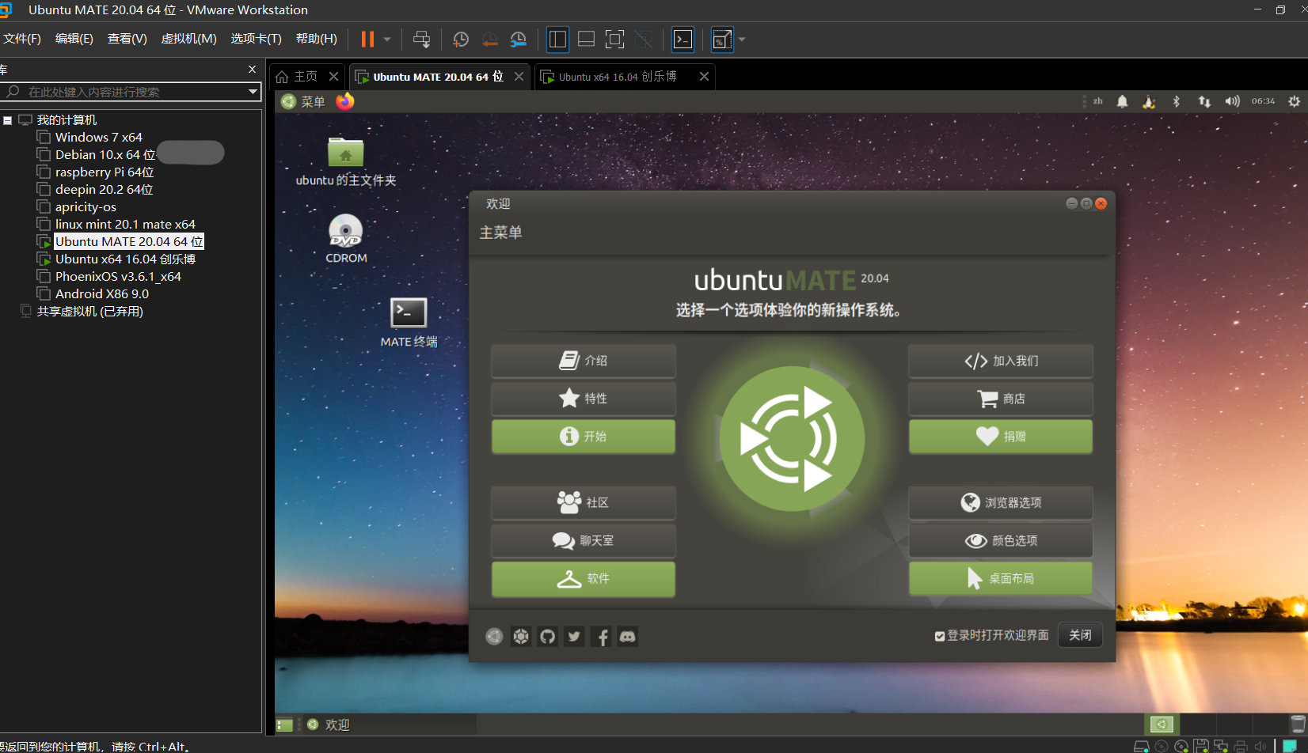Screen dimensions: 1308x753
Task: Enter full screen mode via toolbar icon
Action: click(614, 40)
